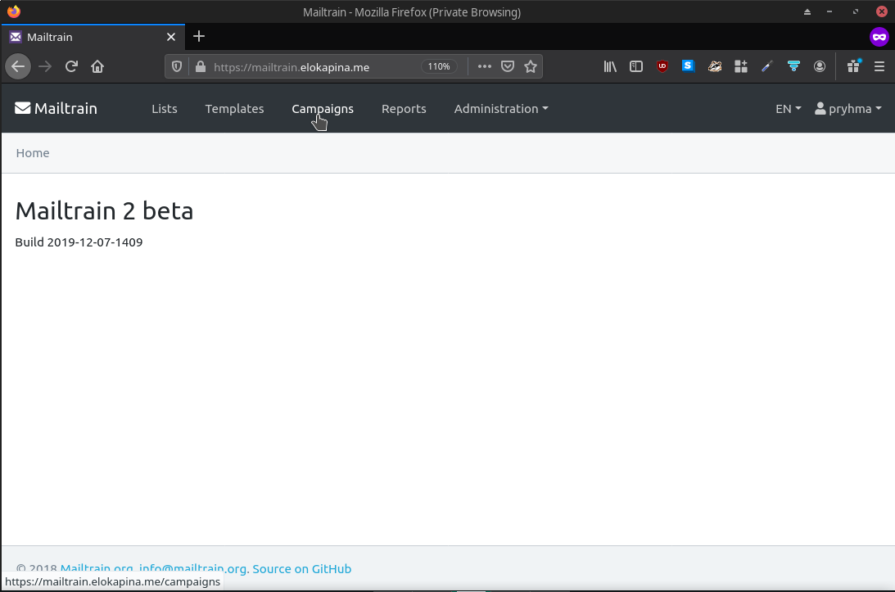Open Firefox hamburger menu
Screen dimensions: 895x592
(x=879, y=67)
